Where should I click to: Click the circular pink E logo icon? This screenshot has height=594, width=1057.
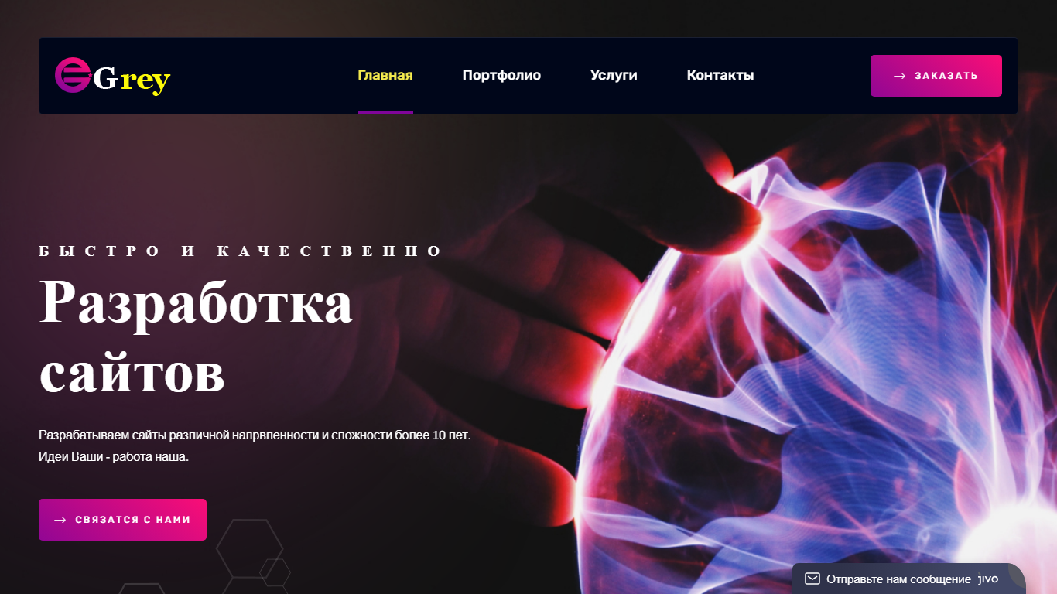[x=74, y=75]
